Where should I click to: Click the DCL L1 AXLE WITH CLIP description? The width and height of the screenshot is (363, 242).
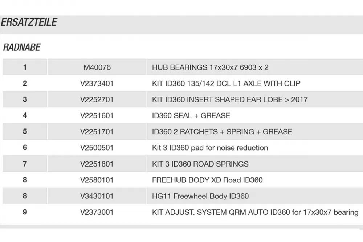pyautogui.click(x=226, y=83)
